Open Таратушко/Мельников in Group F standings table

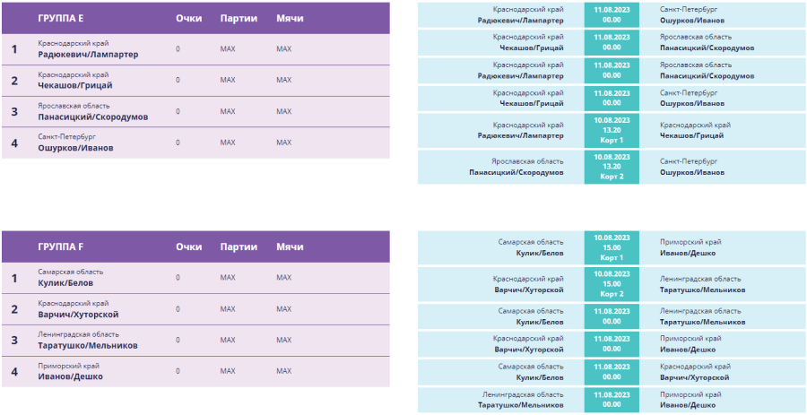pyautogui.click(x=87, y=345)
